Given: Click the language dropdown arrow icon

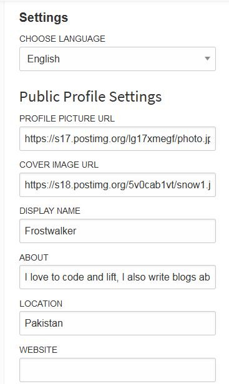Looking at the screenshot, I should [207, 59].
